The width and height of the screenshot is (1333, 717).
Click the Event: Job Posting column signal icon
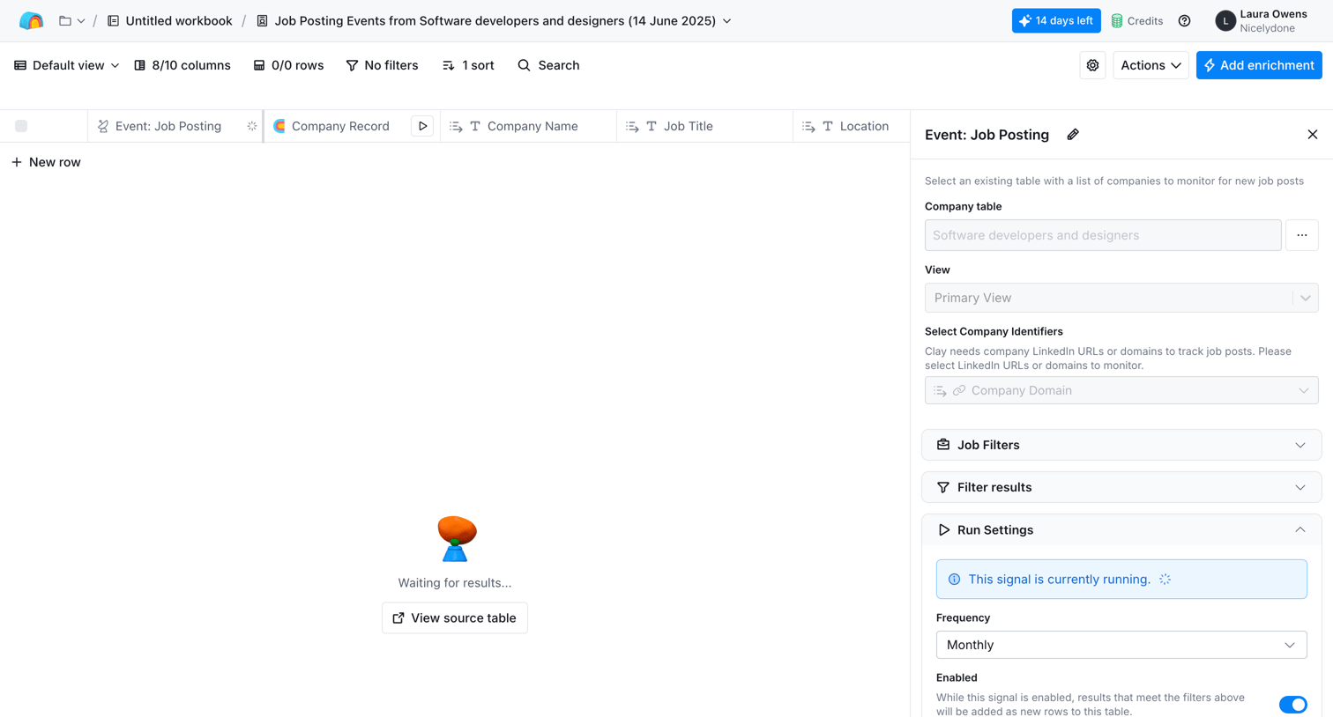click(x=103, y=126)
